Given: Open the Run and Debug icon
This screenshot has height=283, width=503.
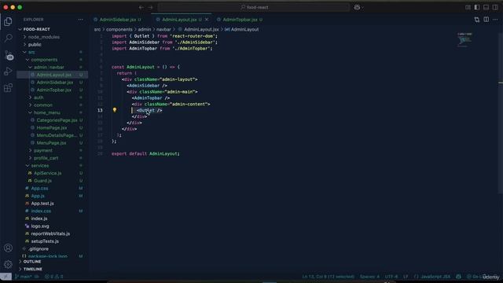Looking at the screenshot, I should (8, 72).
